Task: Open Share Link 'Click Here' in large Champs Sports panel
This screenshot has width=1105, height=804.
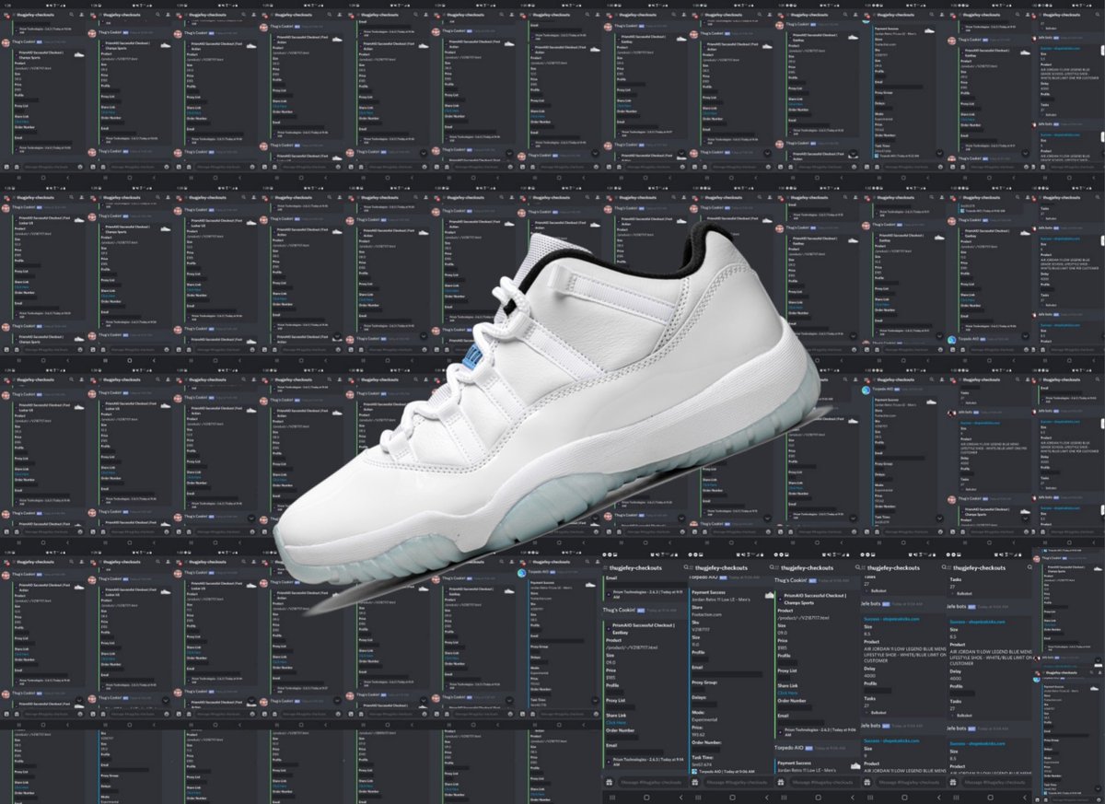Action: pyautogui.click(x=787, y=693)
